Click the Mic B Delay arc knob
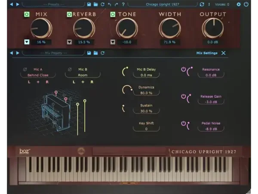The width and height of the screenshot is (258, 194). click(x=125, y=72)
